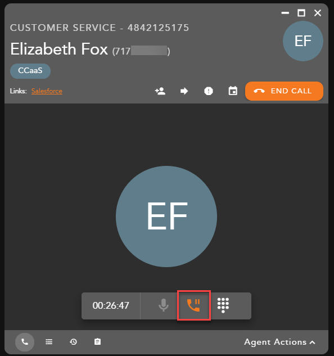
Task: Open the dial pad
Action: click(x=223, y=305)
